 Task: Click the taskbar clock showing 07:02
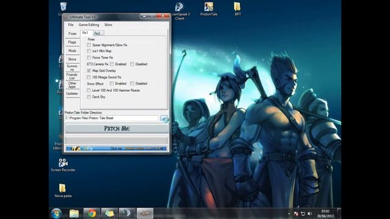325,214
